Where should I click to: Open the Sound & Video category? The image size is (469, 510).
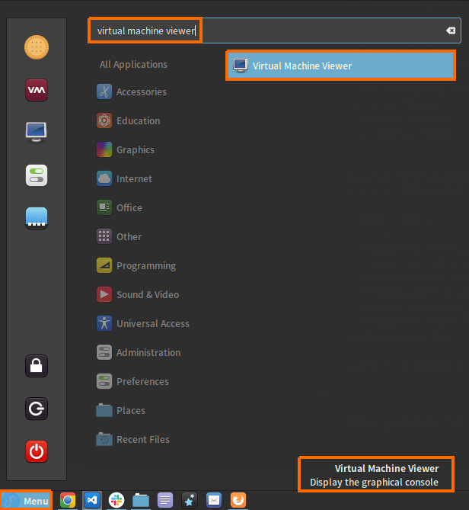click(138, 294)
